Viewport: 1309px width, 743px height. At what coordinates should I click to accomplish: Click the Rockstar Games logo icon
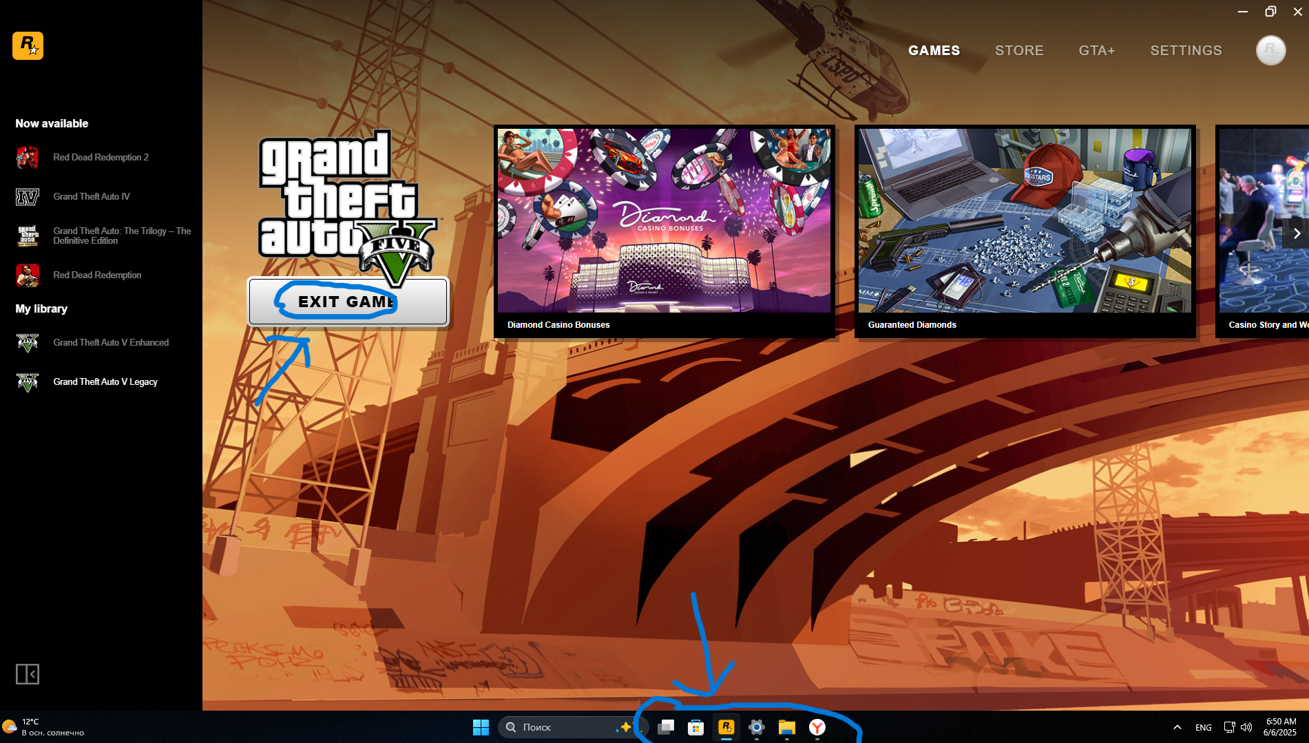(28, 45)
